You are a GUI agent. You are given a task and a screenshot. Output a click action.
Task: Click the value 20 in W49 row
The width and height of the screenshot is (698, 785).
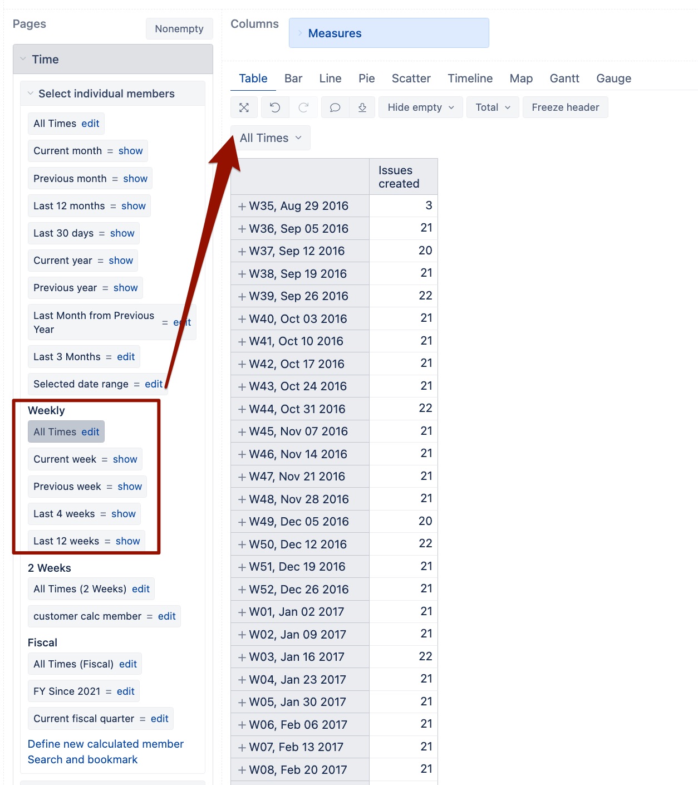click(x=425, y=521)
